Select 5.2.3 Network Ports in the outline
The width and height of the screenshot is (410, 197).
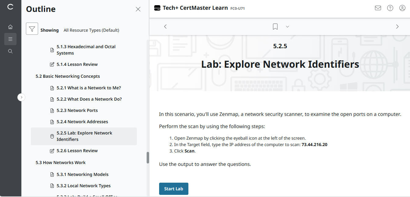click(x=77, y=110)
